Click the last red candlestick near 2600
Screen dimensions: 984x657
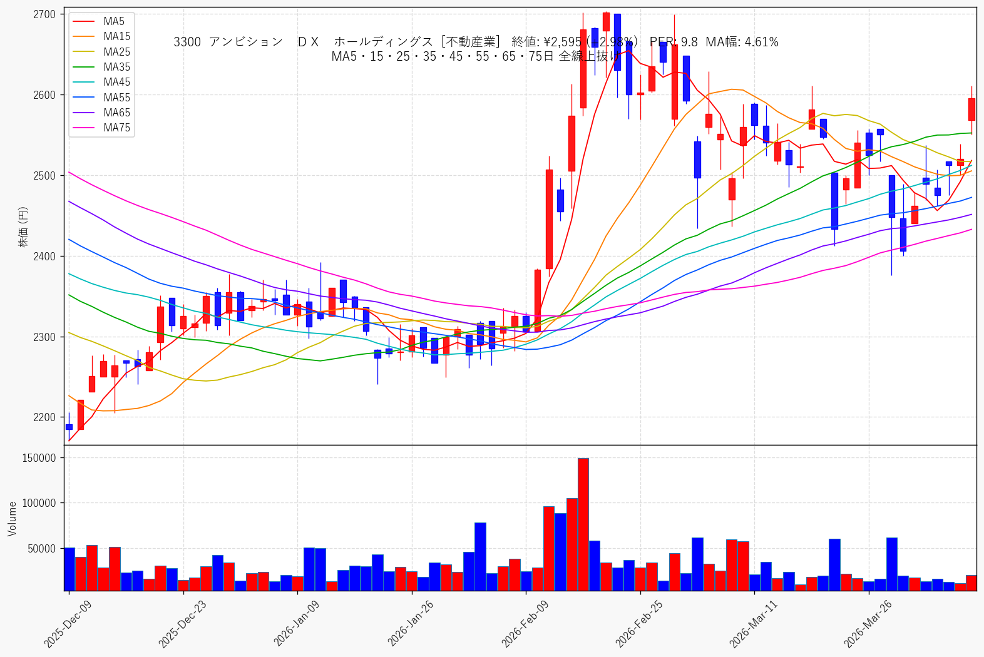click(x=971, y=109)
